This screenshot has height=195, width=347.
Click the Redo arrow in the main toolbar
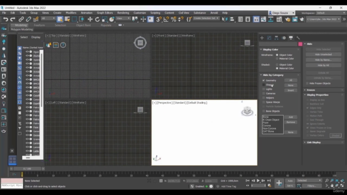tap(12, 19)
